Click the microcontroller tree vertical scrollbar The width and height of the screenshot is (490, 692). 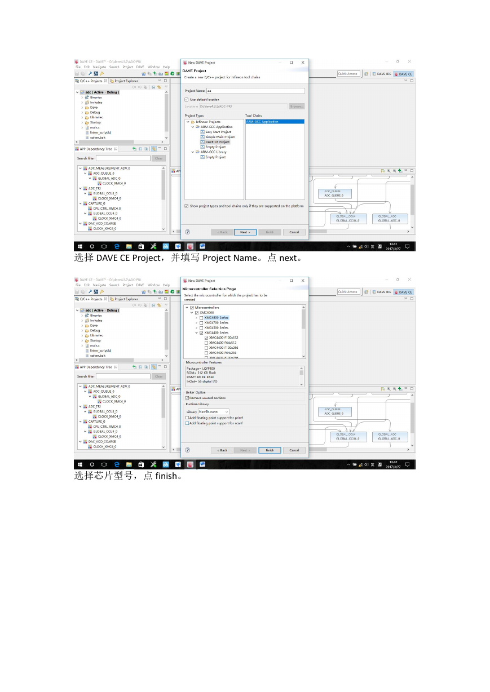click(x=304, y=332)
